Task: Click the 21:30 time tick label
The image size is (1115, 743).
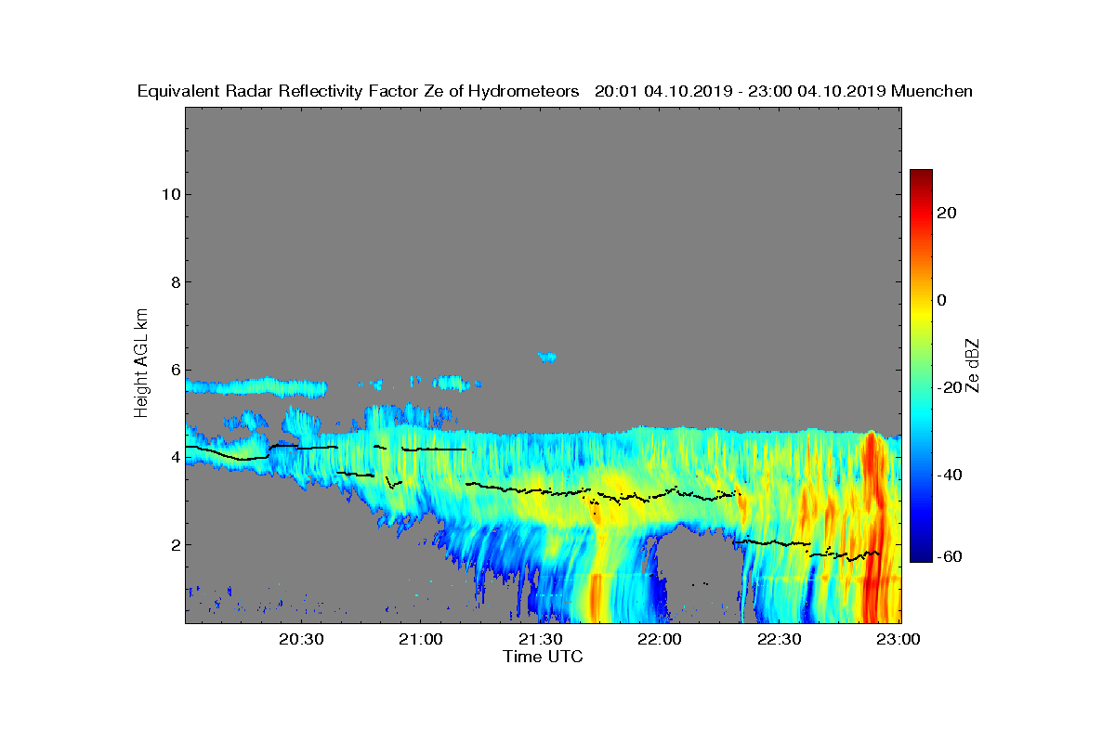Action: pyautogui.click(x=540, y=640)
